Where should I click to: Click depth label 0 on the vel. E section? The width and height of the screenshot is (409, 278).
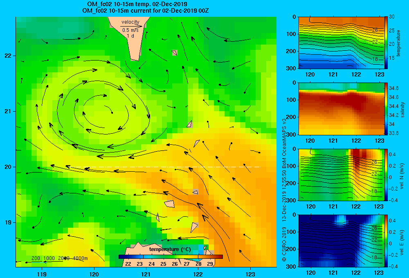pyautogui.click(x=294, y=215)
